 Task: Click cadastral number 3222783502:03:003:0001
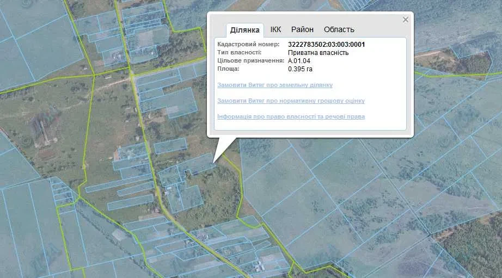327,45
